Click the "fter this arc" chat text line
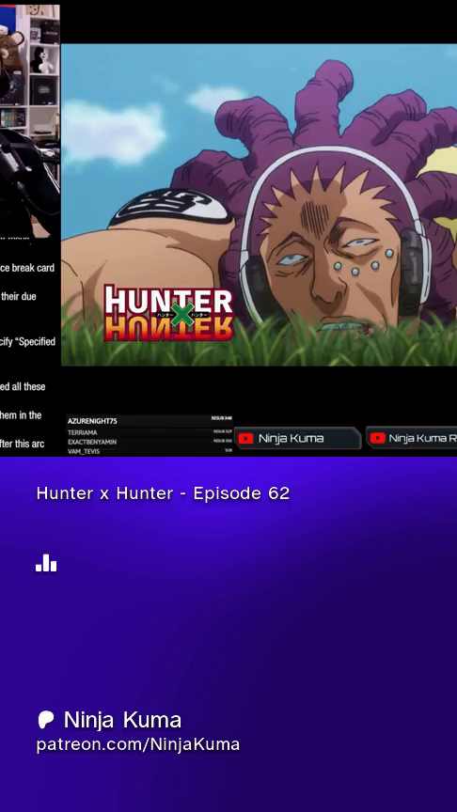Screen dimensions: 457x812 tap(23, 444)
